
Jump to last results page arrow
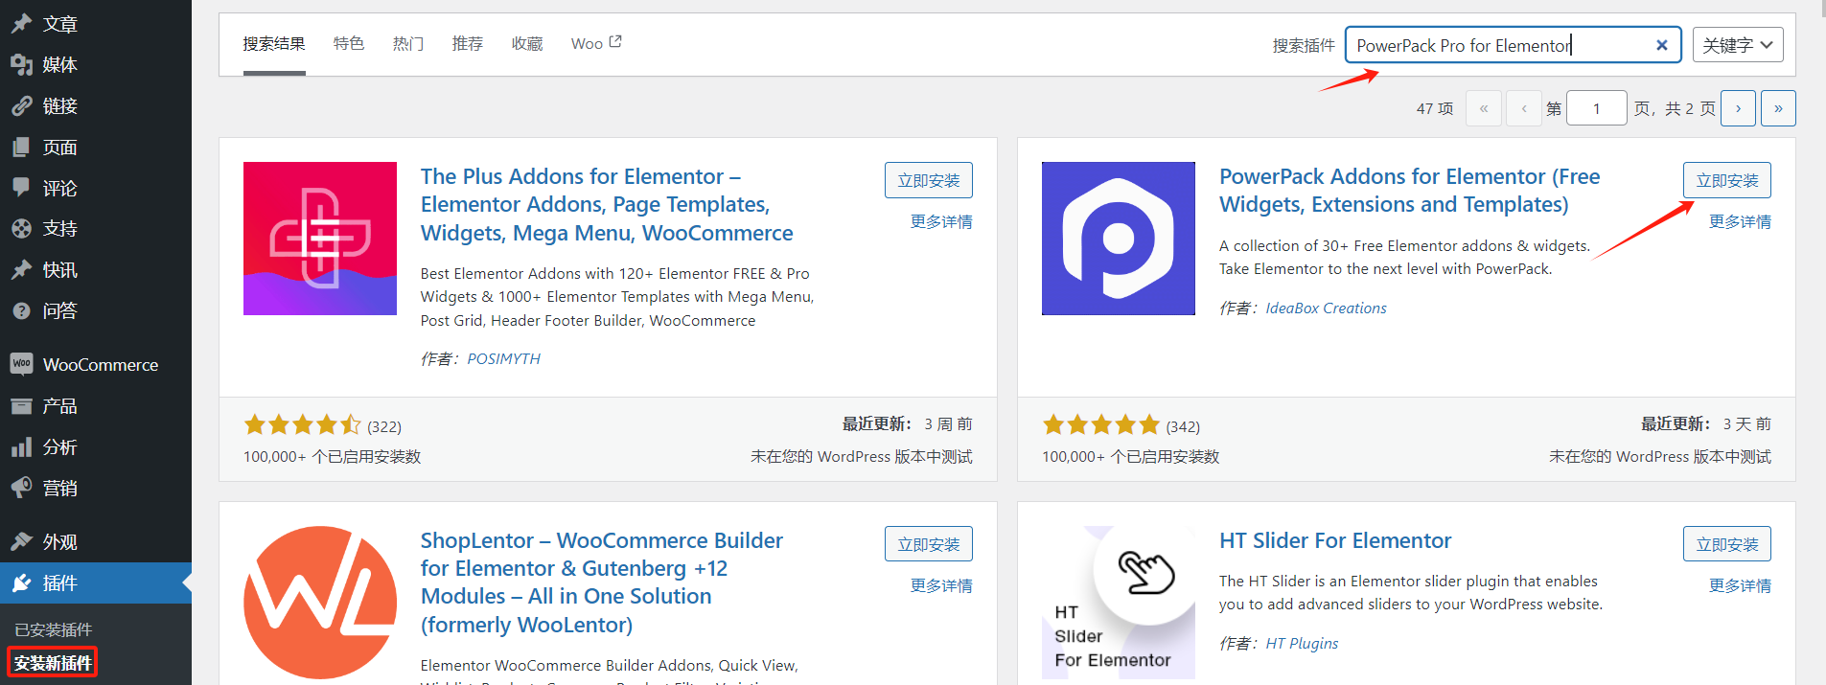1778,108
